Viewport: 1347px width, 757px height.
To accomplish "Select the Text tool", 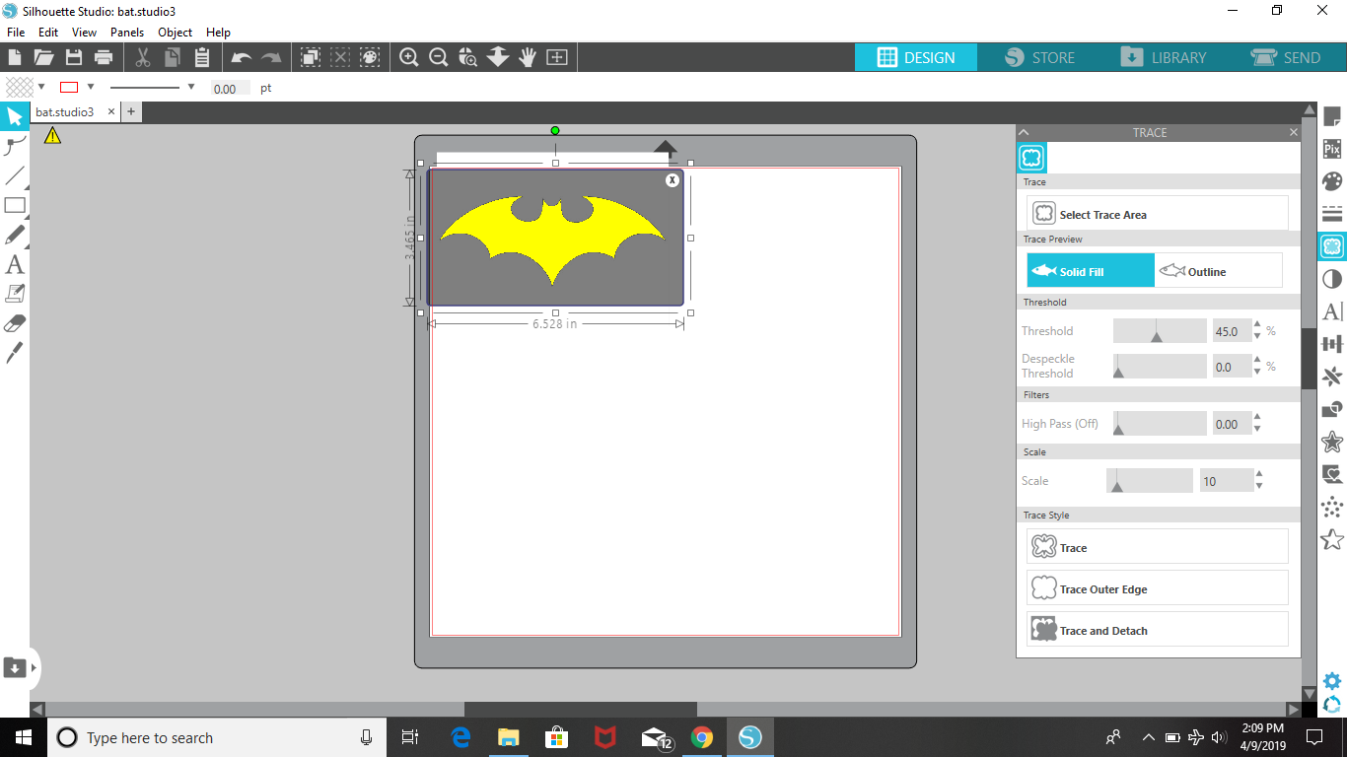I will [x=15, y=264].
